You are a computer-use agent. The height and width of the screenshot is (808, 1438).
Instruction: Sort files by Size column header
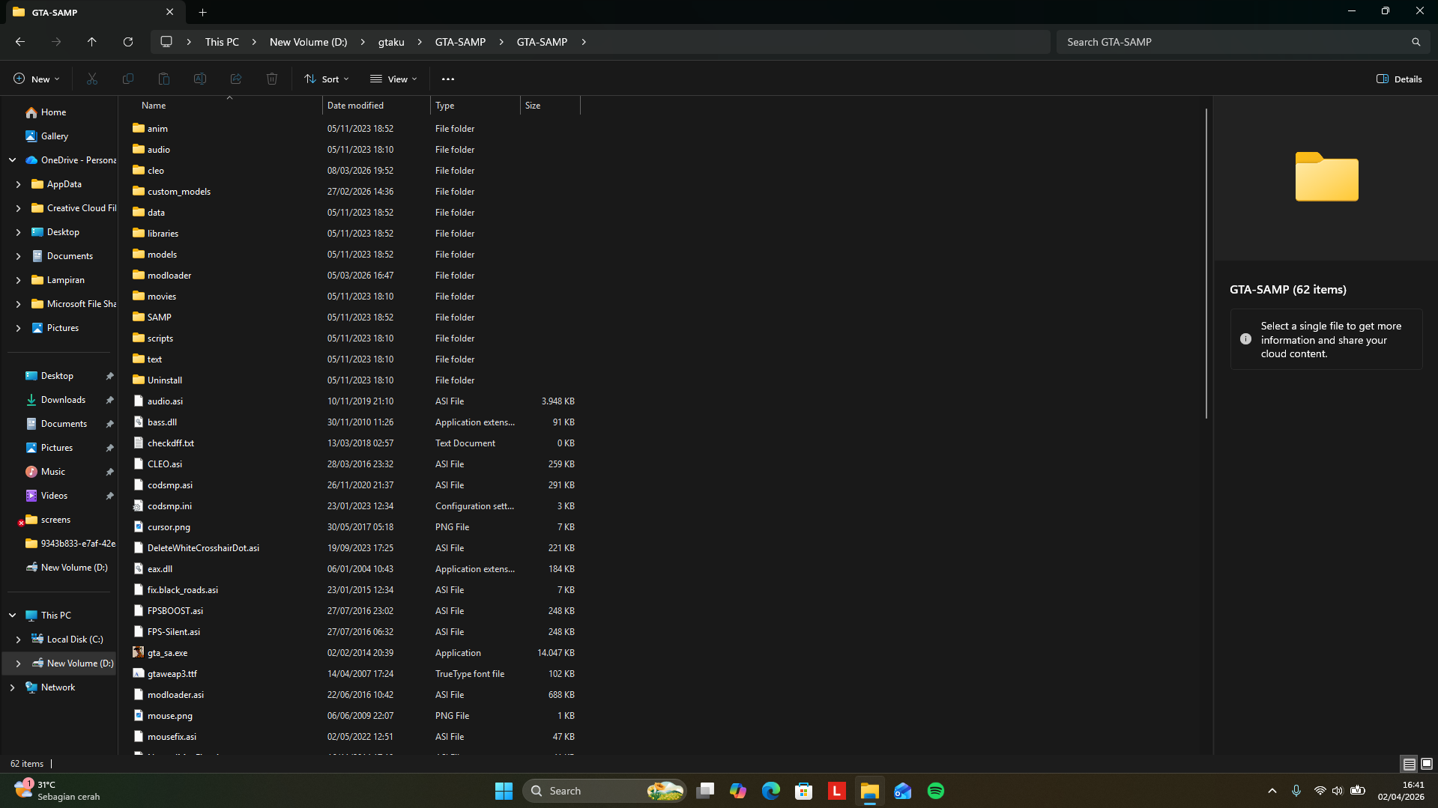pos(550,106)
